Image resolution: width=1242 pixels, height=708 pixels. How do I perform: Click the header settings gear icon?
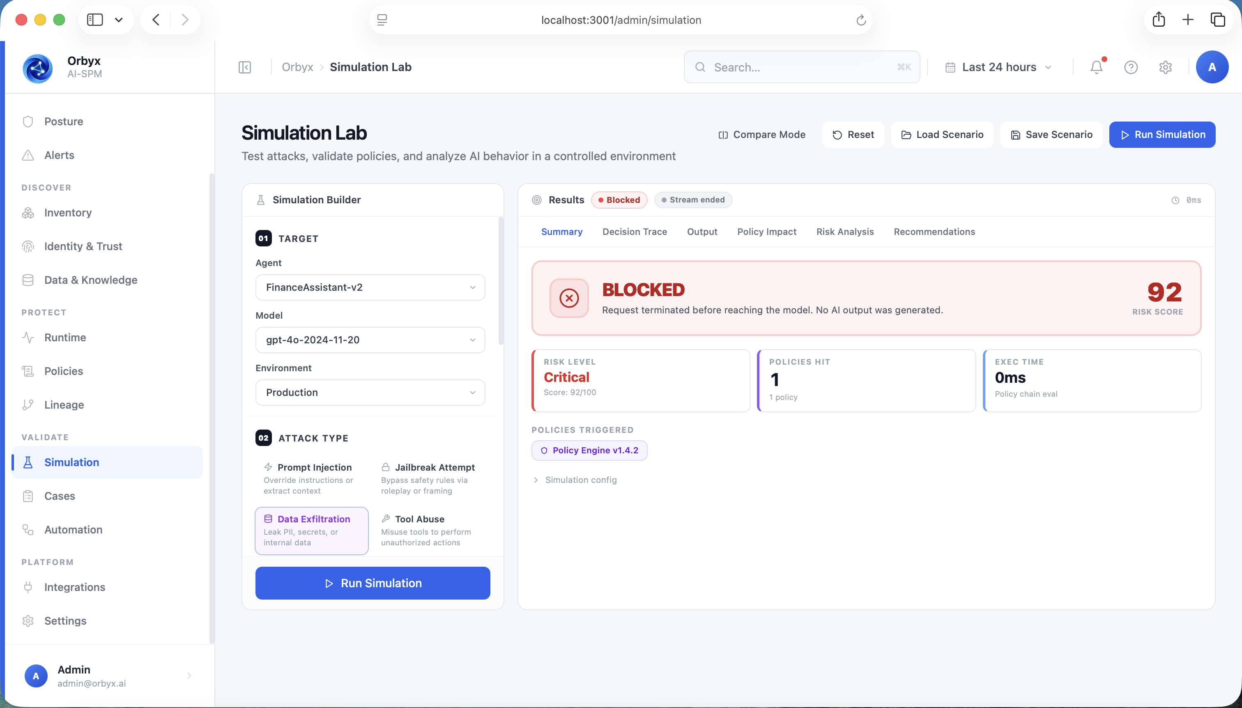(1165, 67)
